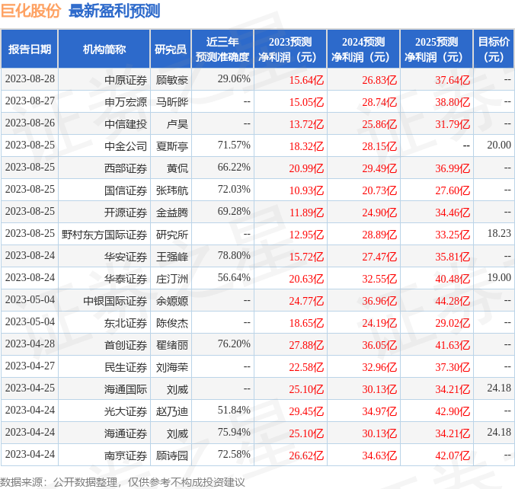Click the 数据来源 footer disclaimer text

point(122,482)
